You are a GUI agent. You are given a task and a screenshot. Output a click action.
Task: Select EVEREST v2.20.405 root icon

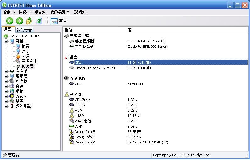point(6,36)
